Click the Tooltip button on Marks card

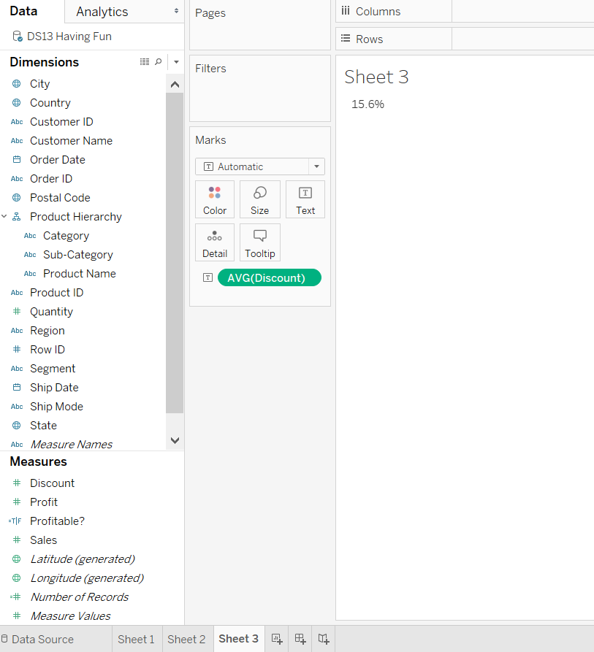(x=260, y=242)
